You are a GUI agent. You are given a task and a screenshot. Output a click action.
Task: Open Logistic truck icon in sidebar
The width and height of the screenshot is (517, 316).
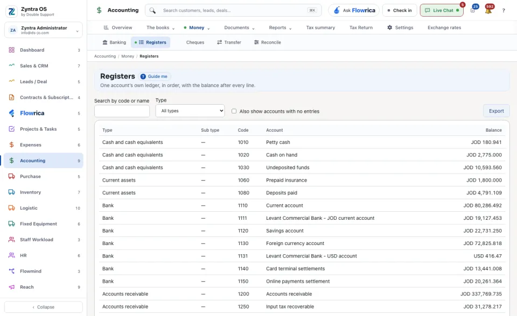(11, 208)
